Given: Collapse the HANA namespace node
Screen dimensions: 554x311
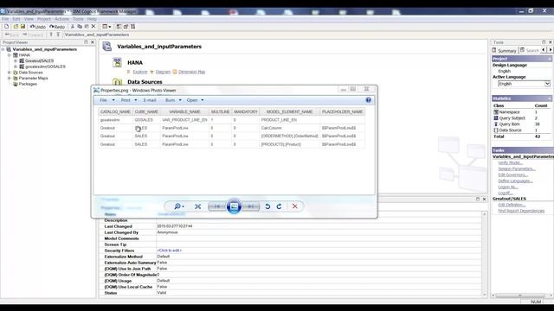Looking at the screenshot, I should click(10, 55).
